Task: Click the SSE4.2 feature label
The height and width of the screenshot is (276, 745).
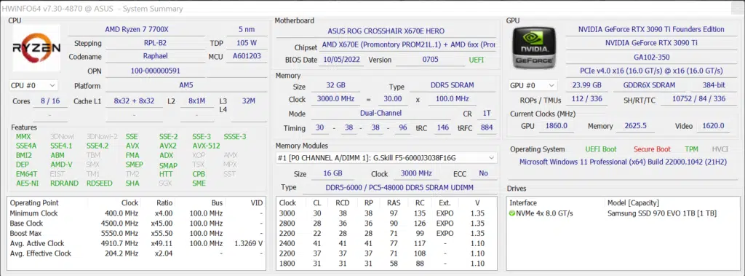Action: [97, 146]
